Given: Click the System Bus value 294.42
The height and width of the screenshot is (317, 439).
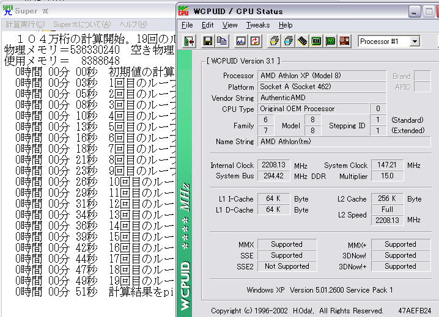Looking at the screenshot, I should click(273, 176).
